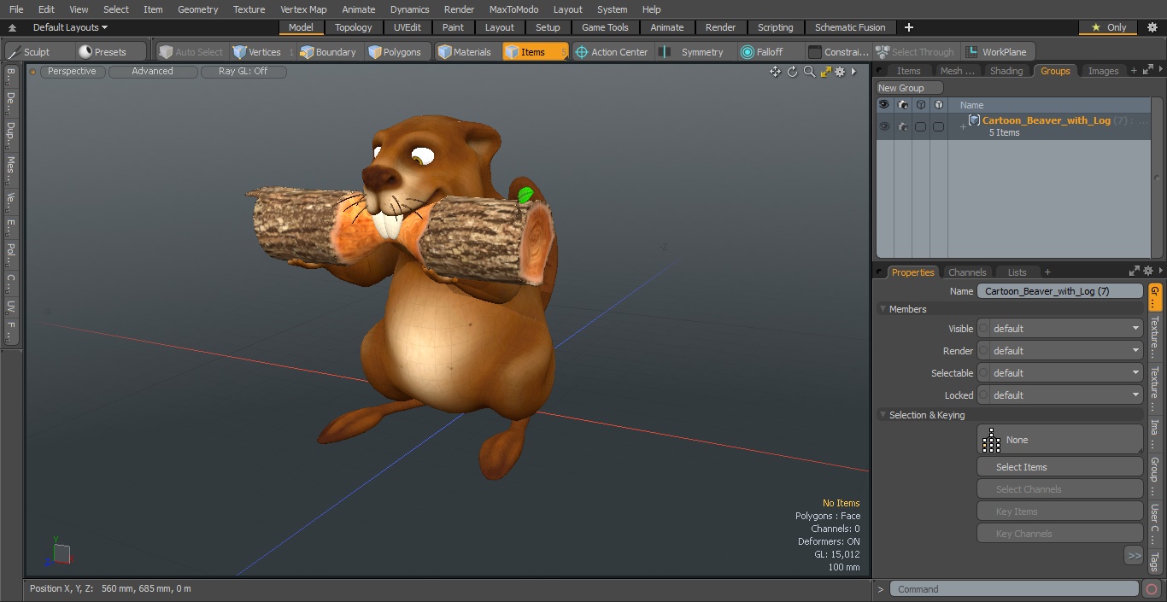Open the Texture menu
1167x602 pixels.
[x=249, y=9]
